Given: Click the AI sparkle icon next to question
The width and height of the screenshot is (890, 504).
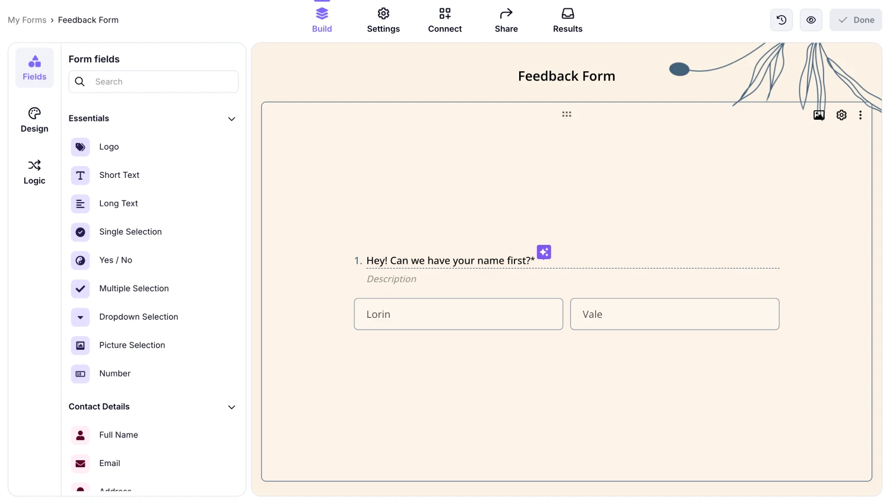Looking at the screenshot, I should [543, 252].
